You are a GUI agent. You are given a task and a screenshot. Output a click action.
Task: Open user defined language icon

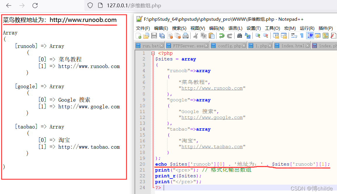pos(318,36)
